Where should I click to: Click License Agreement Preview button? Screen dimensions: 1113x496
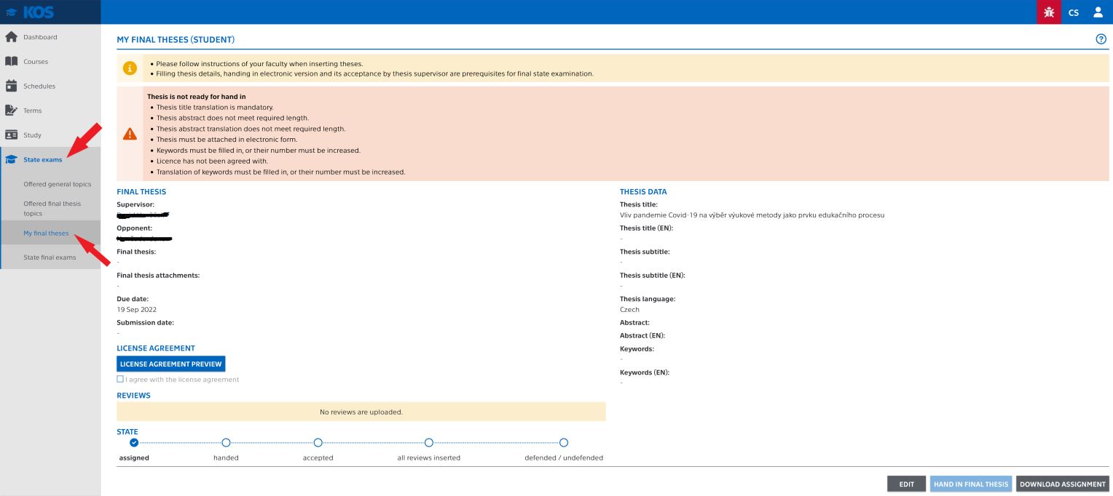(x=171, y=364)
